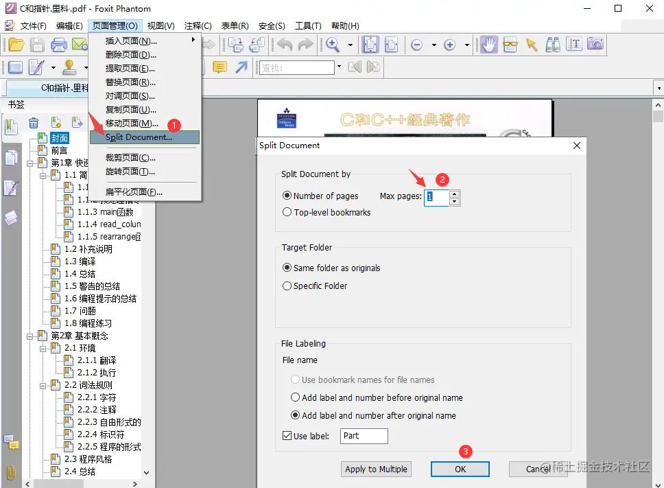The width and height of the screenshot is (664, 488).
Task: Click the Save floppy disk icon
Action: pyautogui.click(x=37, y=45)
